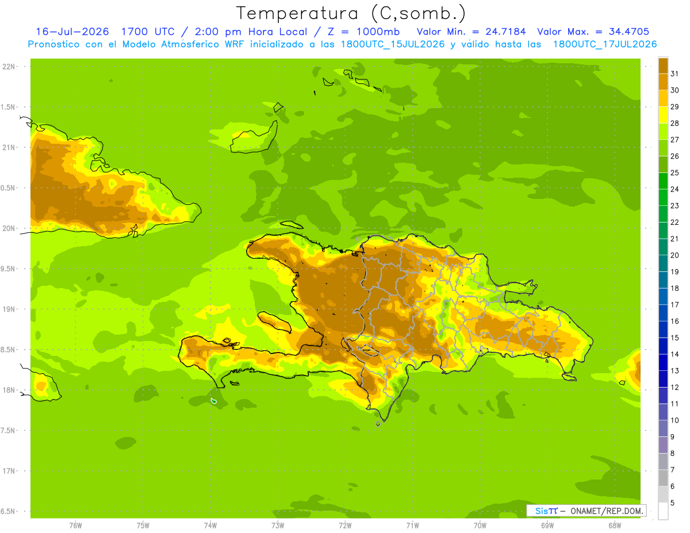The image size is (690, 533).
Task: Click the '74W' longitude label
Action: 210,526
